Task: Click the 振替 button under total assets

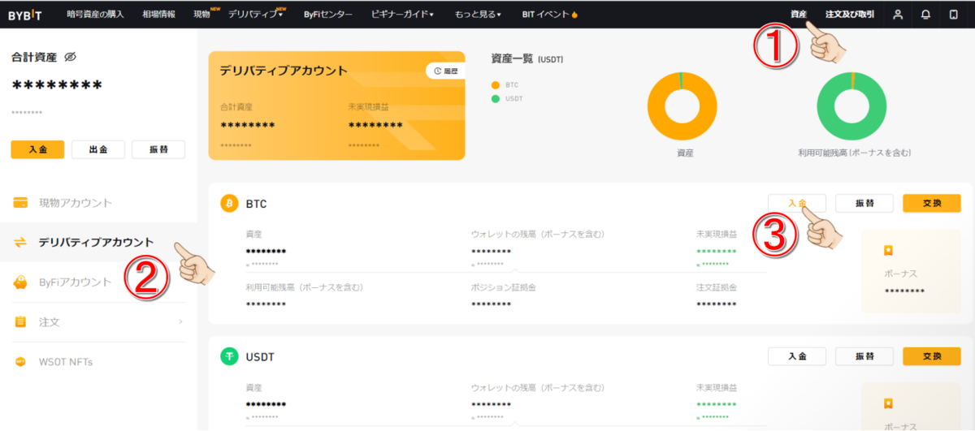Action: point(158,149)
